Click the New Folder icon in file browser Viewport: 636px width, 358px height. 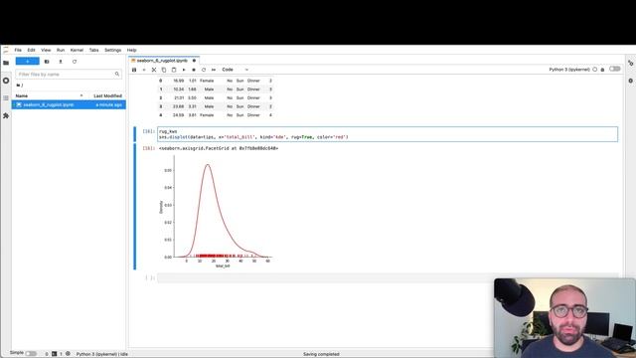(47, 62)
